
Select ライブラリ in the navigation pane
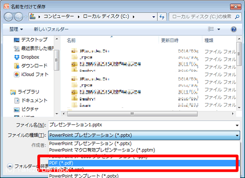(28, 92)
